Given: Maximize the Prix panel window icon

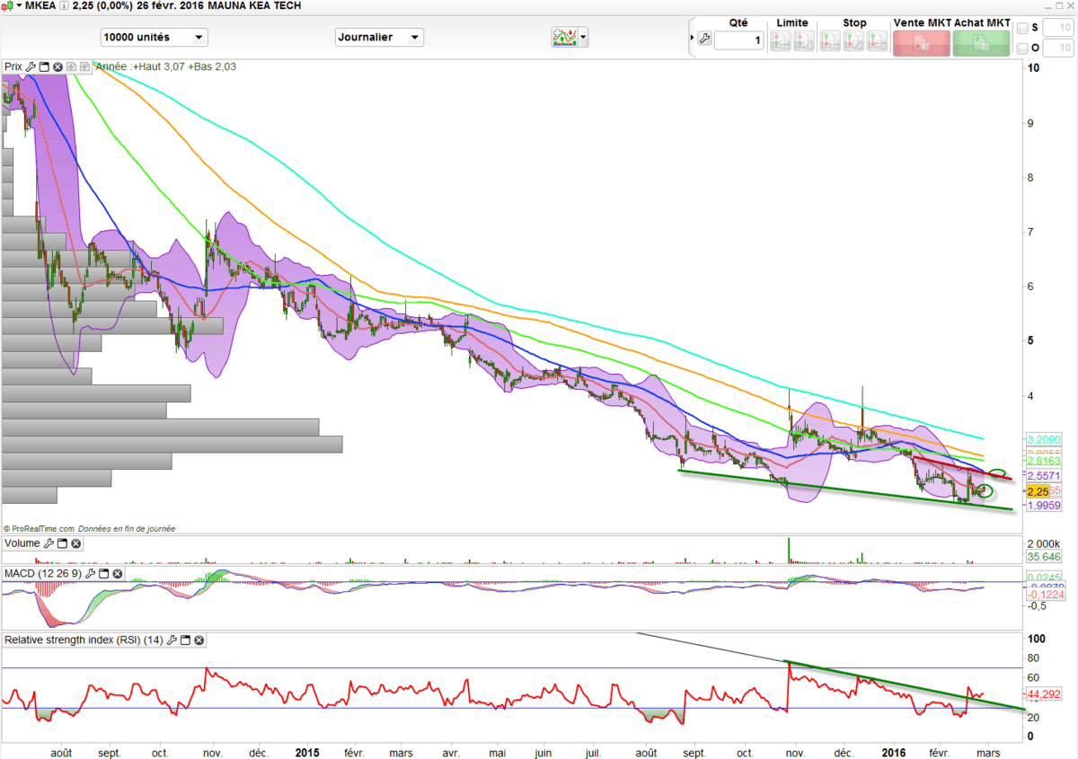Looking at the screenshot, I should coord(44,66).
